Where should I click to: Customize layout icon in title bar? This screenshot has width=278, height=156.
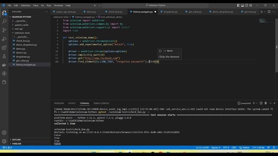[x=251, y=5]
